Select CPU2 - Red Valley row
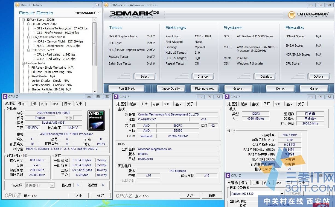Image resolution: width=335 pixels, height=207 pixels. coord(56,59)
